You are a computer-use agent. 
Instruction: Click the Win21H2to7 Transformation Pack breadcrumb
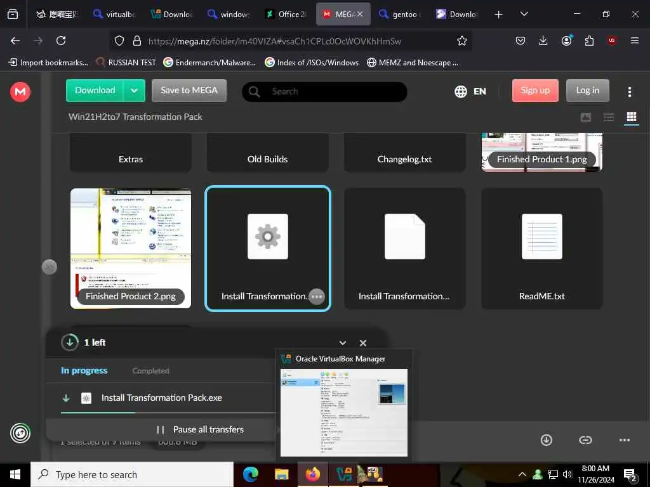135,117
